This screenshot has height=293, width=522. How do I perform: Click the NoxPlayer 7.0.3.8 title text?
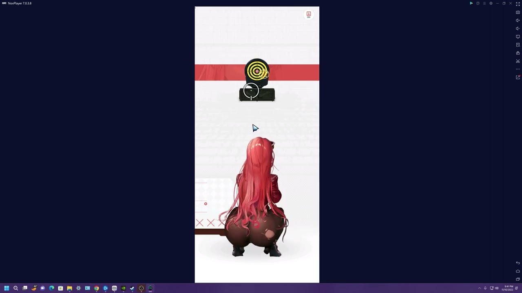20,3
